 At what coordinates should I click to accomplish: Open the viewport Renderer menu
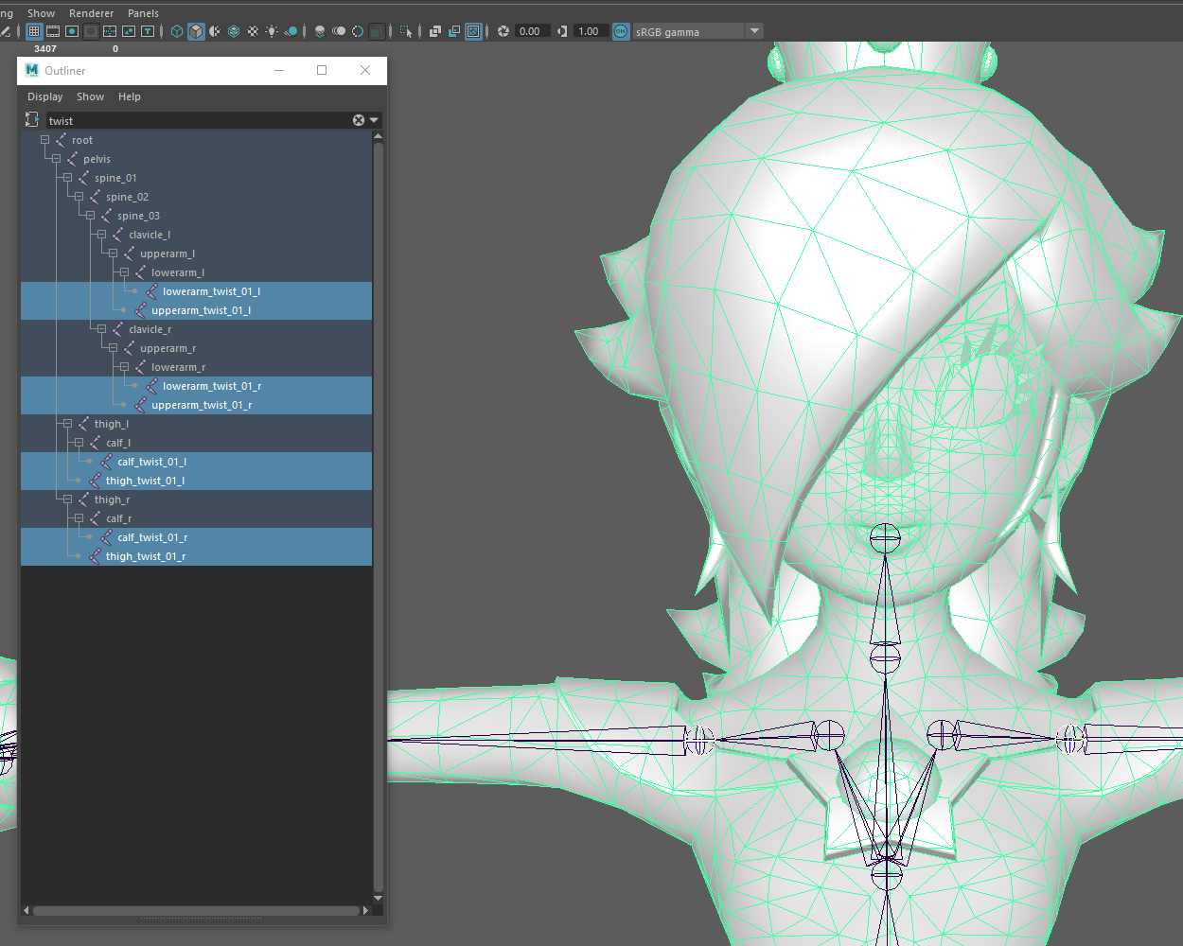click(x=91, y=13)
